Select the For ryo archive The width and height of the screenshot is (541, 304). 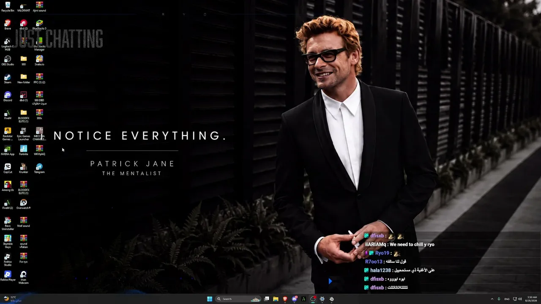click(x=24, y=258)
